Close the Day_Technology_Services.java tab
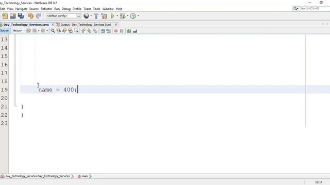This screenshot has height=185, width=330. point(53,25)
